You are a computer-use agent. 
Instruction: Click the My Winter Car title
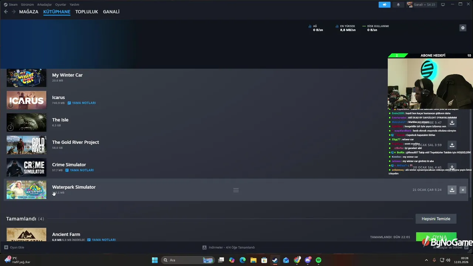(67, 75)
